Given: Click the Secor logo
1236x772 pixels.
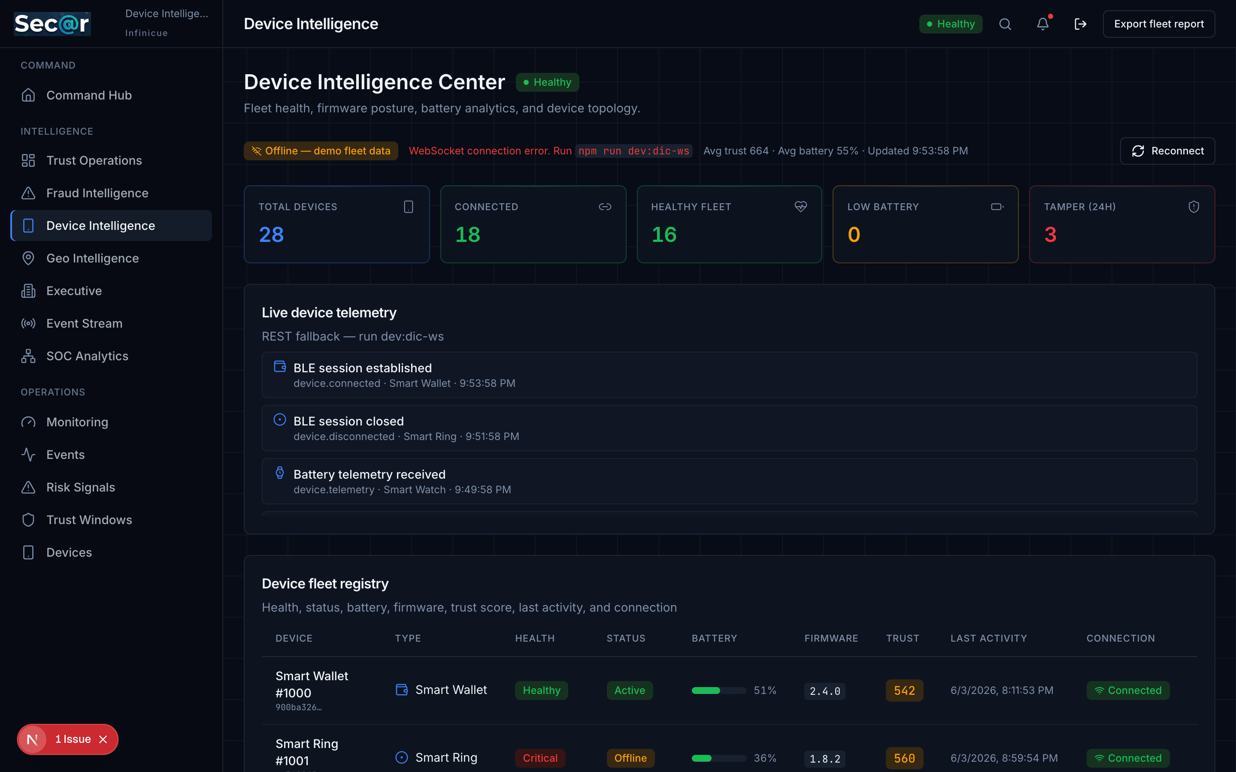Looking at the screenshot, I should (x=52, y=24).
